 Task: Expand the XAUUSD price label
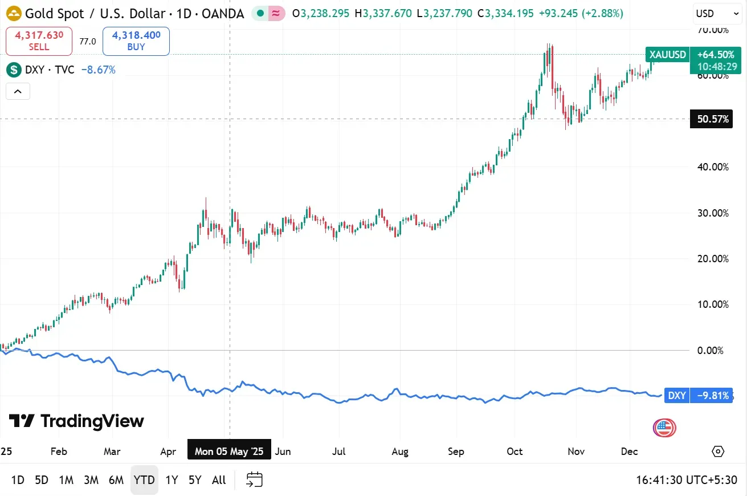tap(667, 55)
